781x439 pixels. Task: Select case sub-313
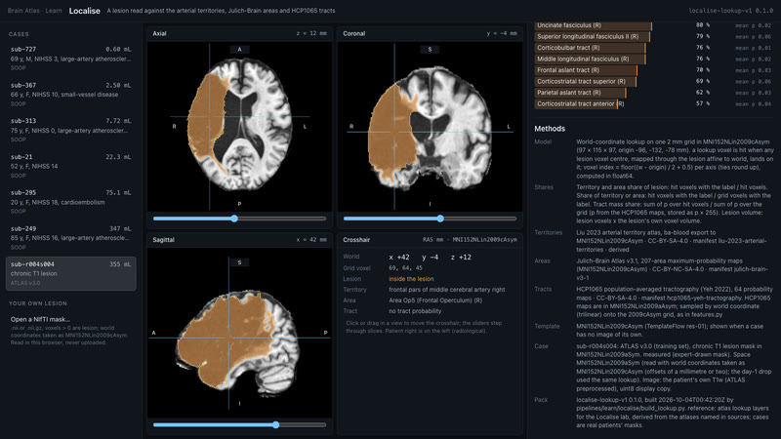(70, 130)
